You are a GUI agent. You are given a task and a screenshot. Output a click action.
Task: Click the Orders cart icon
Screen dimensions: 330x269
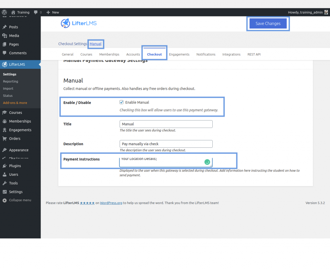click(5, 139)
